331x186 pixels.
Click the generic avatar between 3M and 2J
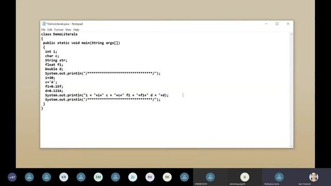pos(115,177)
